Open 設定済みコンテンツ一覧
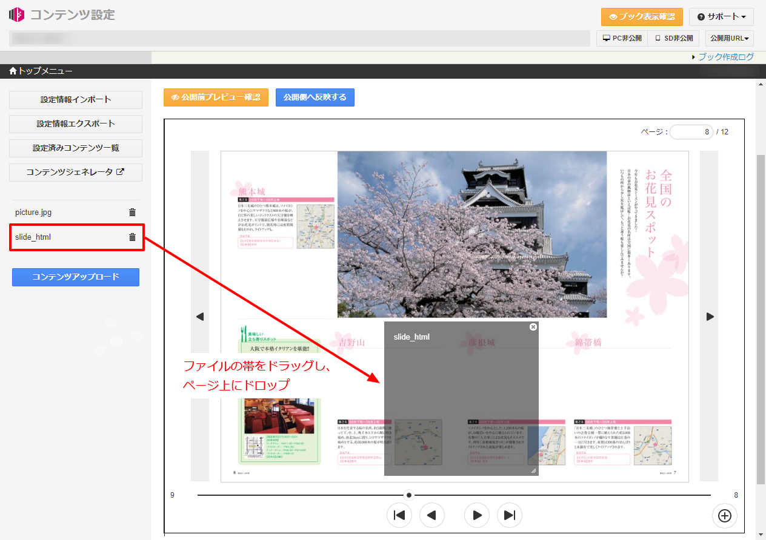This screenshot has height=540, width=766. click(x=76, y=148)
